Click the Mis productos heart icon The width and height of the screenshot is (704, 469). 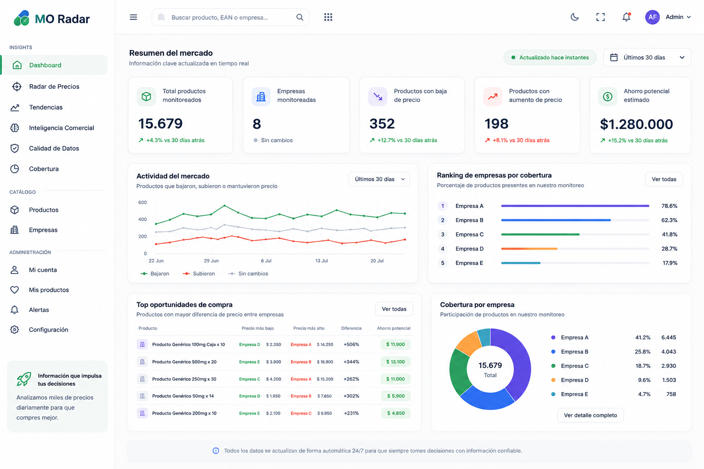pyautogui.click(x=15, y=290)
